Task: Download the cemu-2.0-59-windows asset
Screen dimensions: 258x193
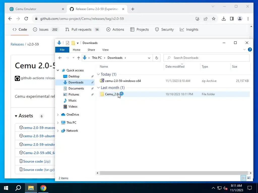Action: tap(39, 144)
